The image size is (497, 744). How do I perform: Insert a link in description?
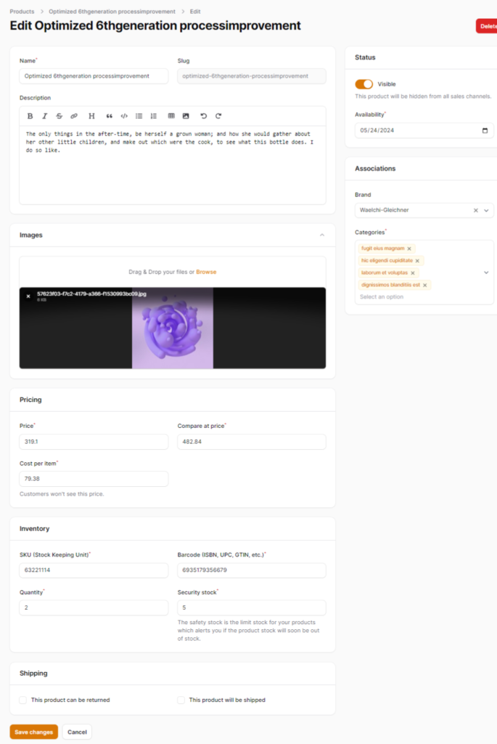74,116
